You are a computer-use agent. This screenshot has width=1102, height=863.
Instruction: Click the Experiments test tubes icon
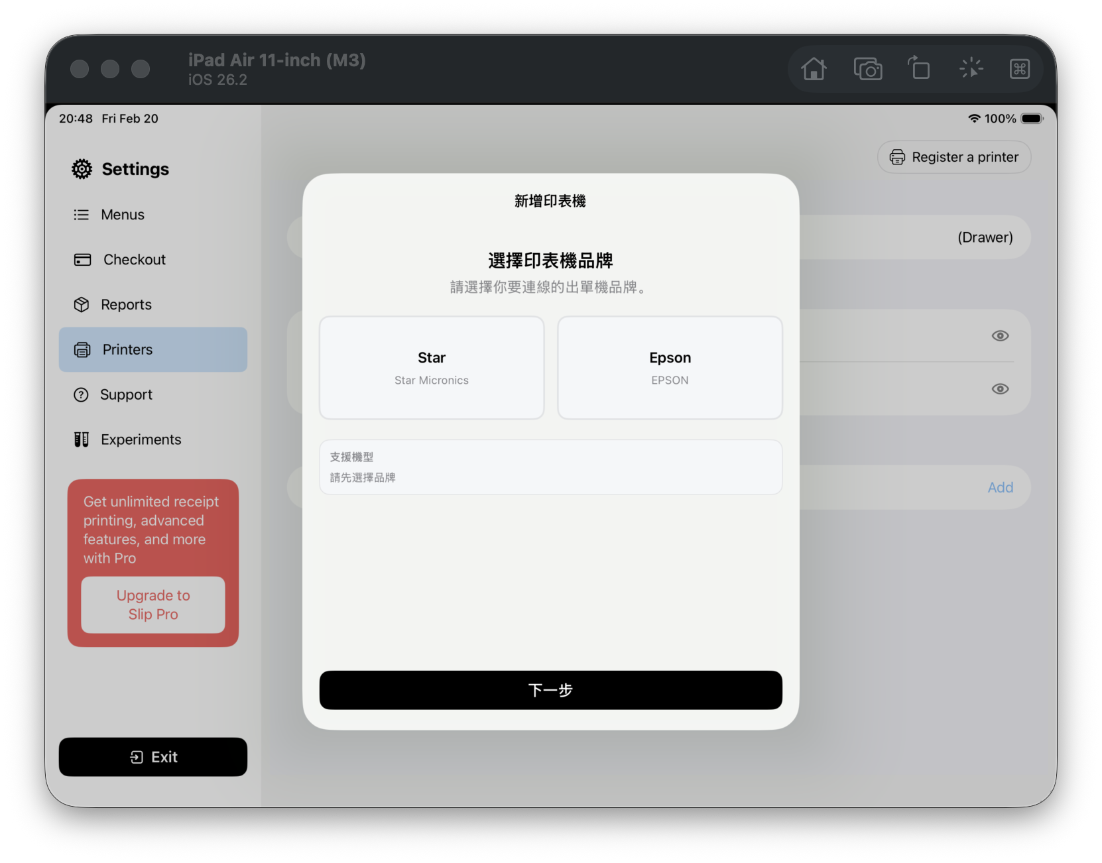pyautogui.click(x=82, y=439)
